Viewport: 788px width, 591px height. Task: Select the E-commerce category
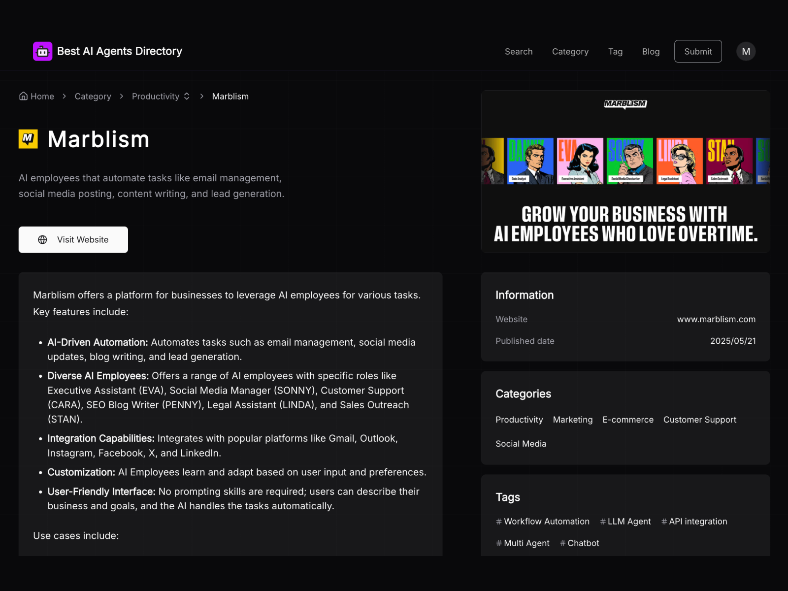(627, 420)
